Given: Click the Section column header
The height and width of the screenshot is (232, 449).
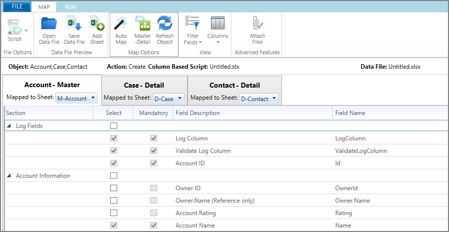Looking at the screenshot, I should tap(49, 113).
